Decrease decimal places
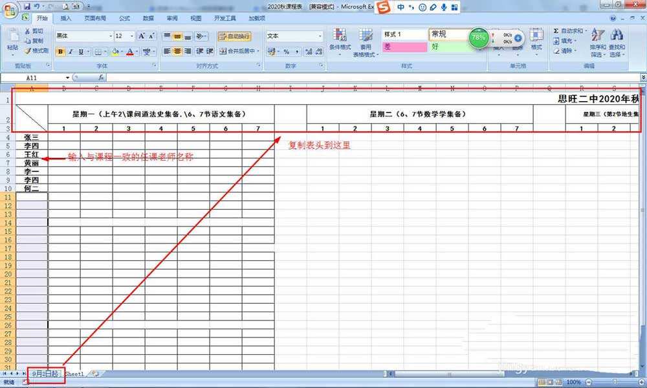 coord(319,52)
